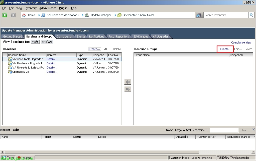256x161 pixels.
Task: Switch to the Notifications tab
Action: [x=96, y=36]
